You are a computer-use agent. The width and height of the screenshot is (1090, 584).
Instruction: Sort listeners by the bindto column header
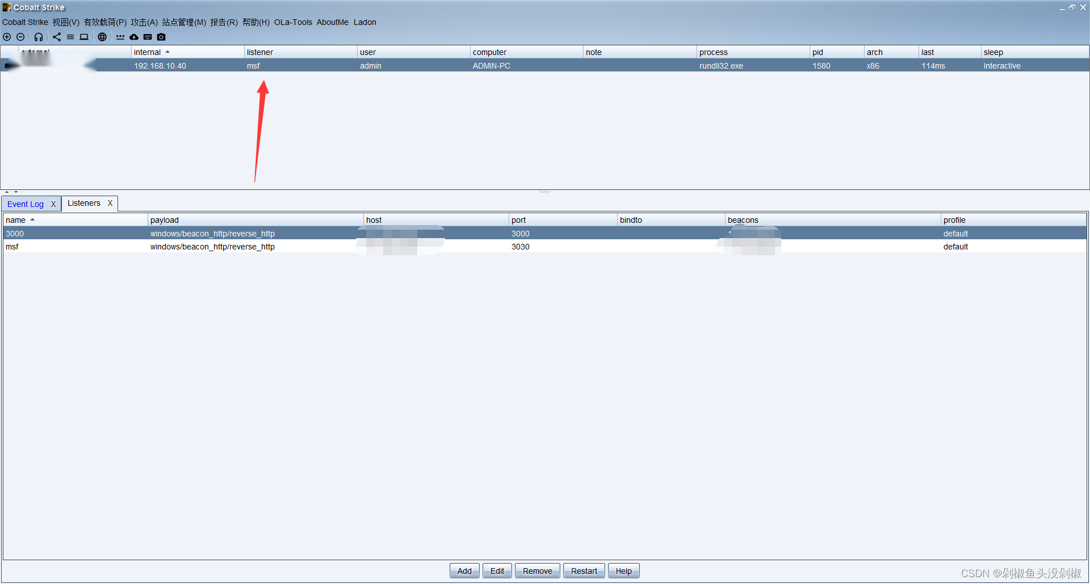[671, 220]
